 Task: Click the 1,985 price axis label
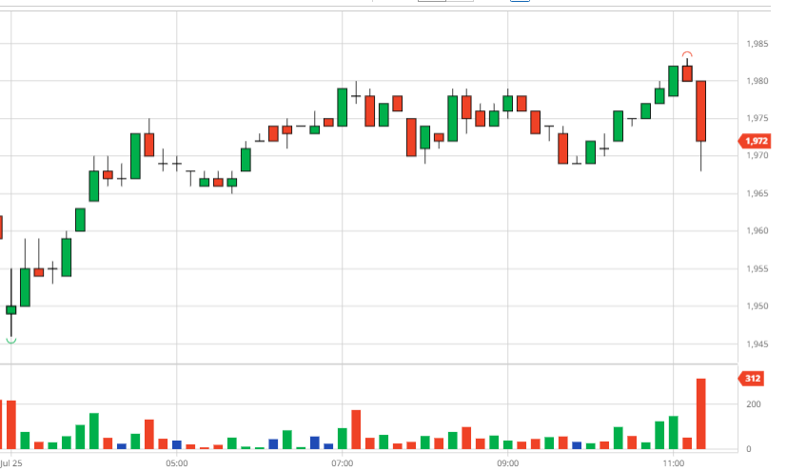757,44
